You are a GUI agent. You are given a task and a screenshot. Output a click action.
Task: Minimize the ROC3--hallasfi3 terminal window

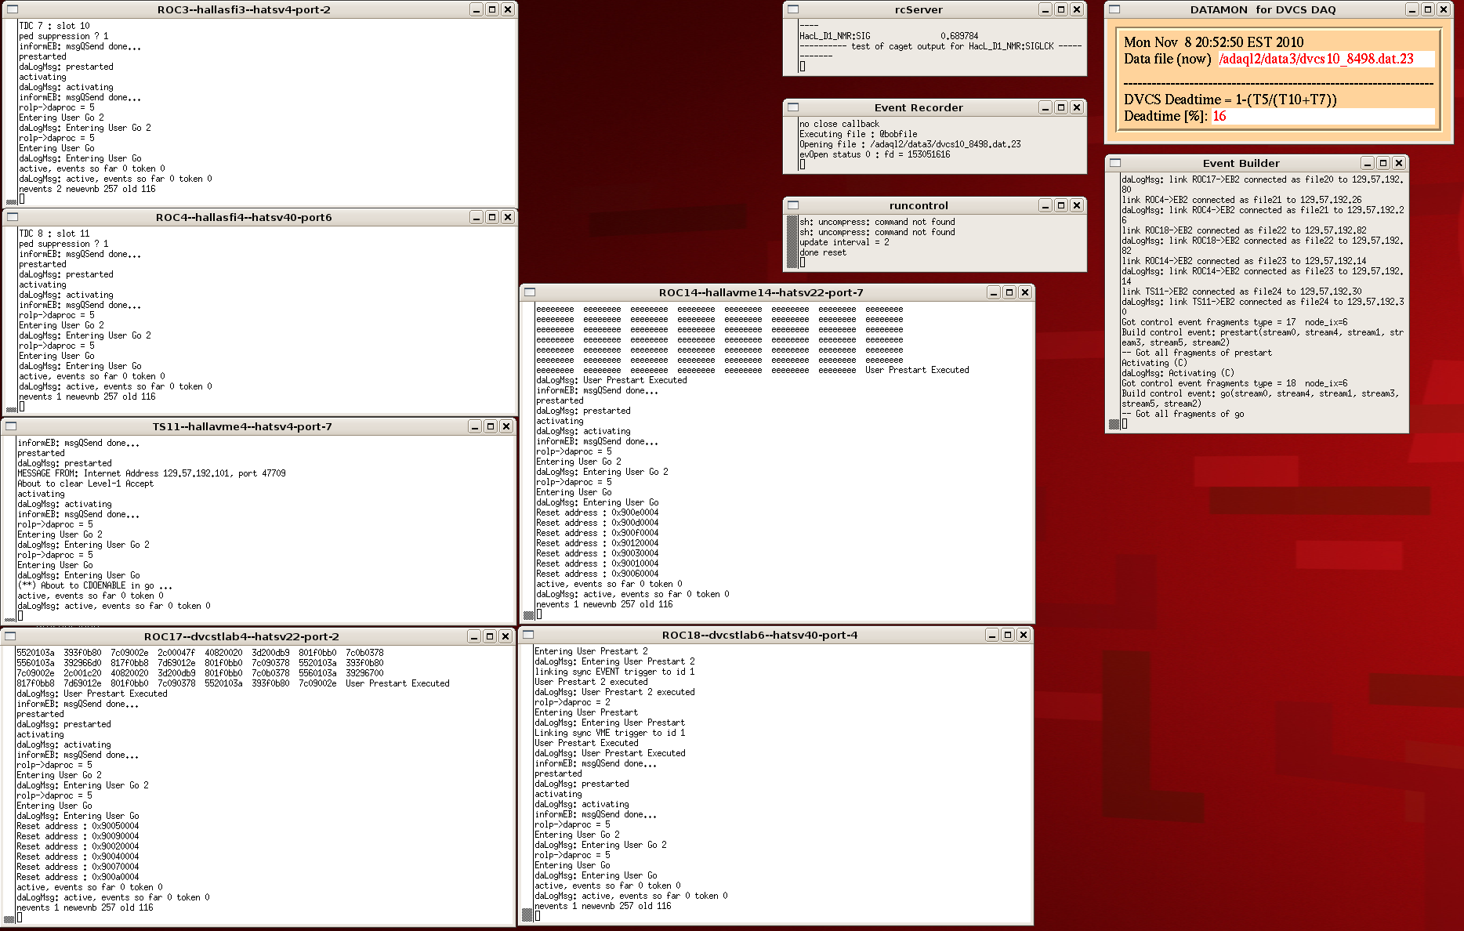477,9
